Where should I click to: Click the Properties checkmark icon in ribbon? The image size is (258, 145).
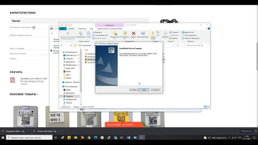165,33
